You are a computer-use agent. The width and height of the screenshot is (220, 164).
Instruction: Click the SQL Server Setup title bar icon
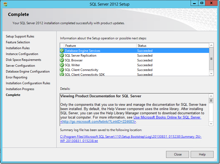(5, 4)
